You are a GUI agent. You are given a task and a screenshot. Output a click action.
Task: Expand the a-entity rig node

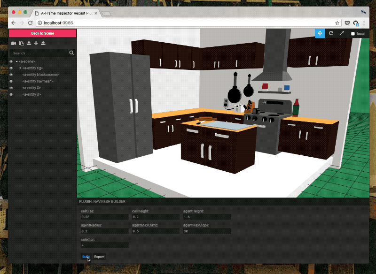pos(20,68)
